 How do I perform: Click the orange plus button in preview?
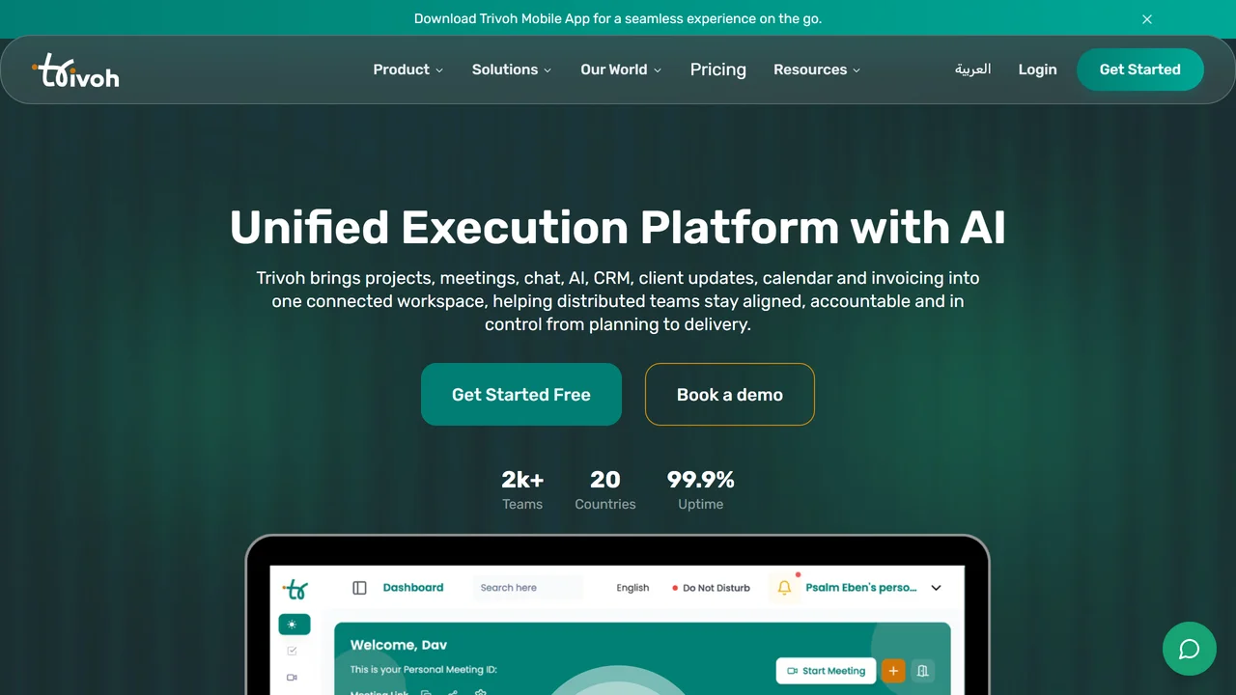coord(893,671)
